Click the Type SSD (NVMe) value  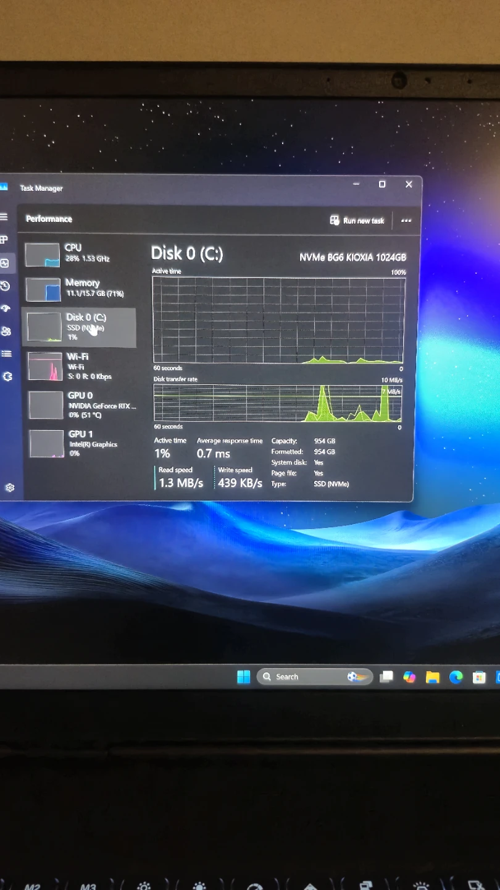click(331, 484)
